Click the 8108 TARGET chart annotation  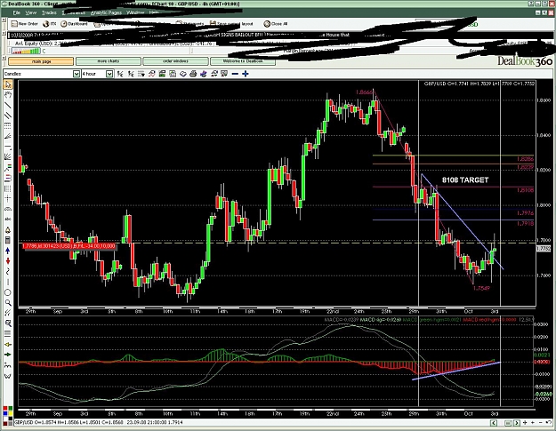465,180
